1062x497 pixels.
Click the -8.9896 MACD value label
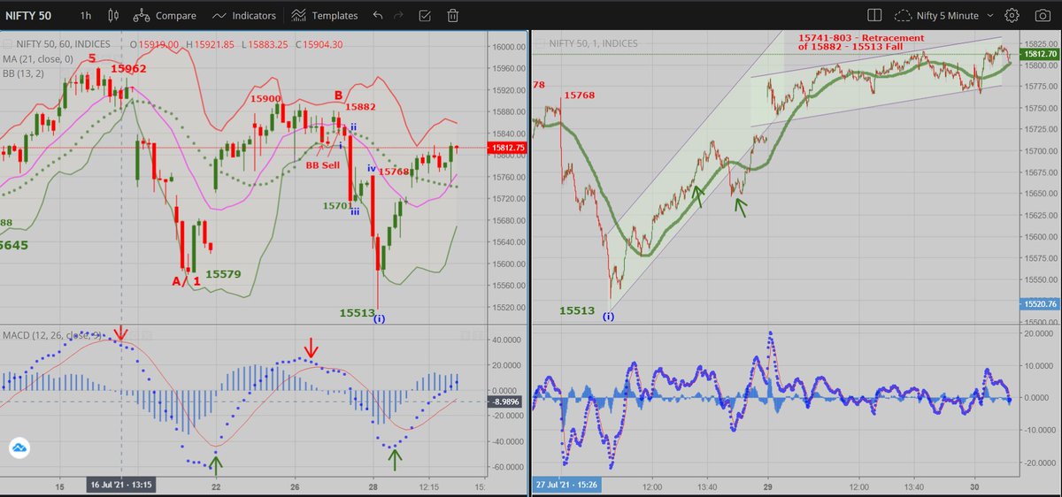click(x=508, y=402)
